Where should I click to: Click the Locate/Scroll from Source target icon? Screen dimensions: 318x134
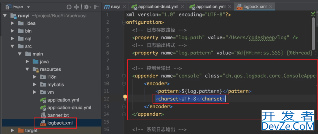[69, 7]
